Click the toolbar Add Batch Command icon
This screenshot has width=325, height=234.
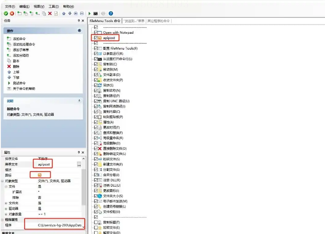25,14
